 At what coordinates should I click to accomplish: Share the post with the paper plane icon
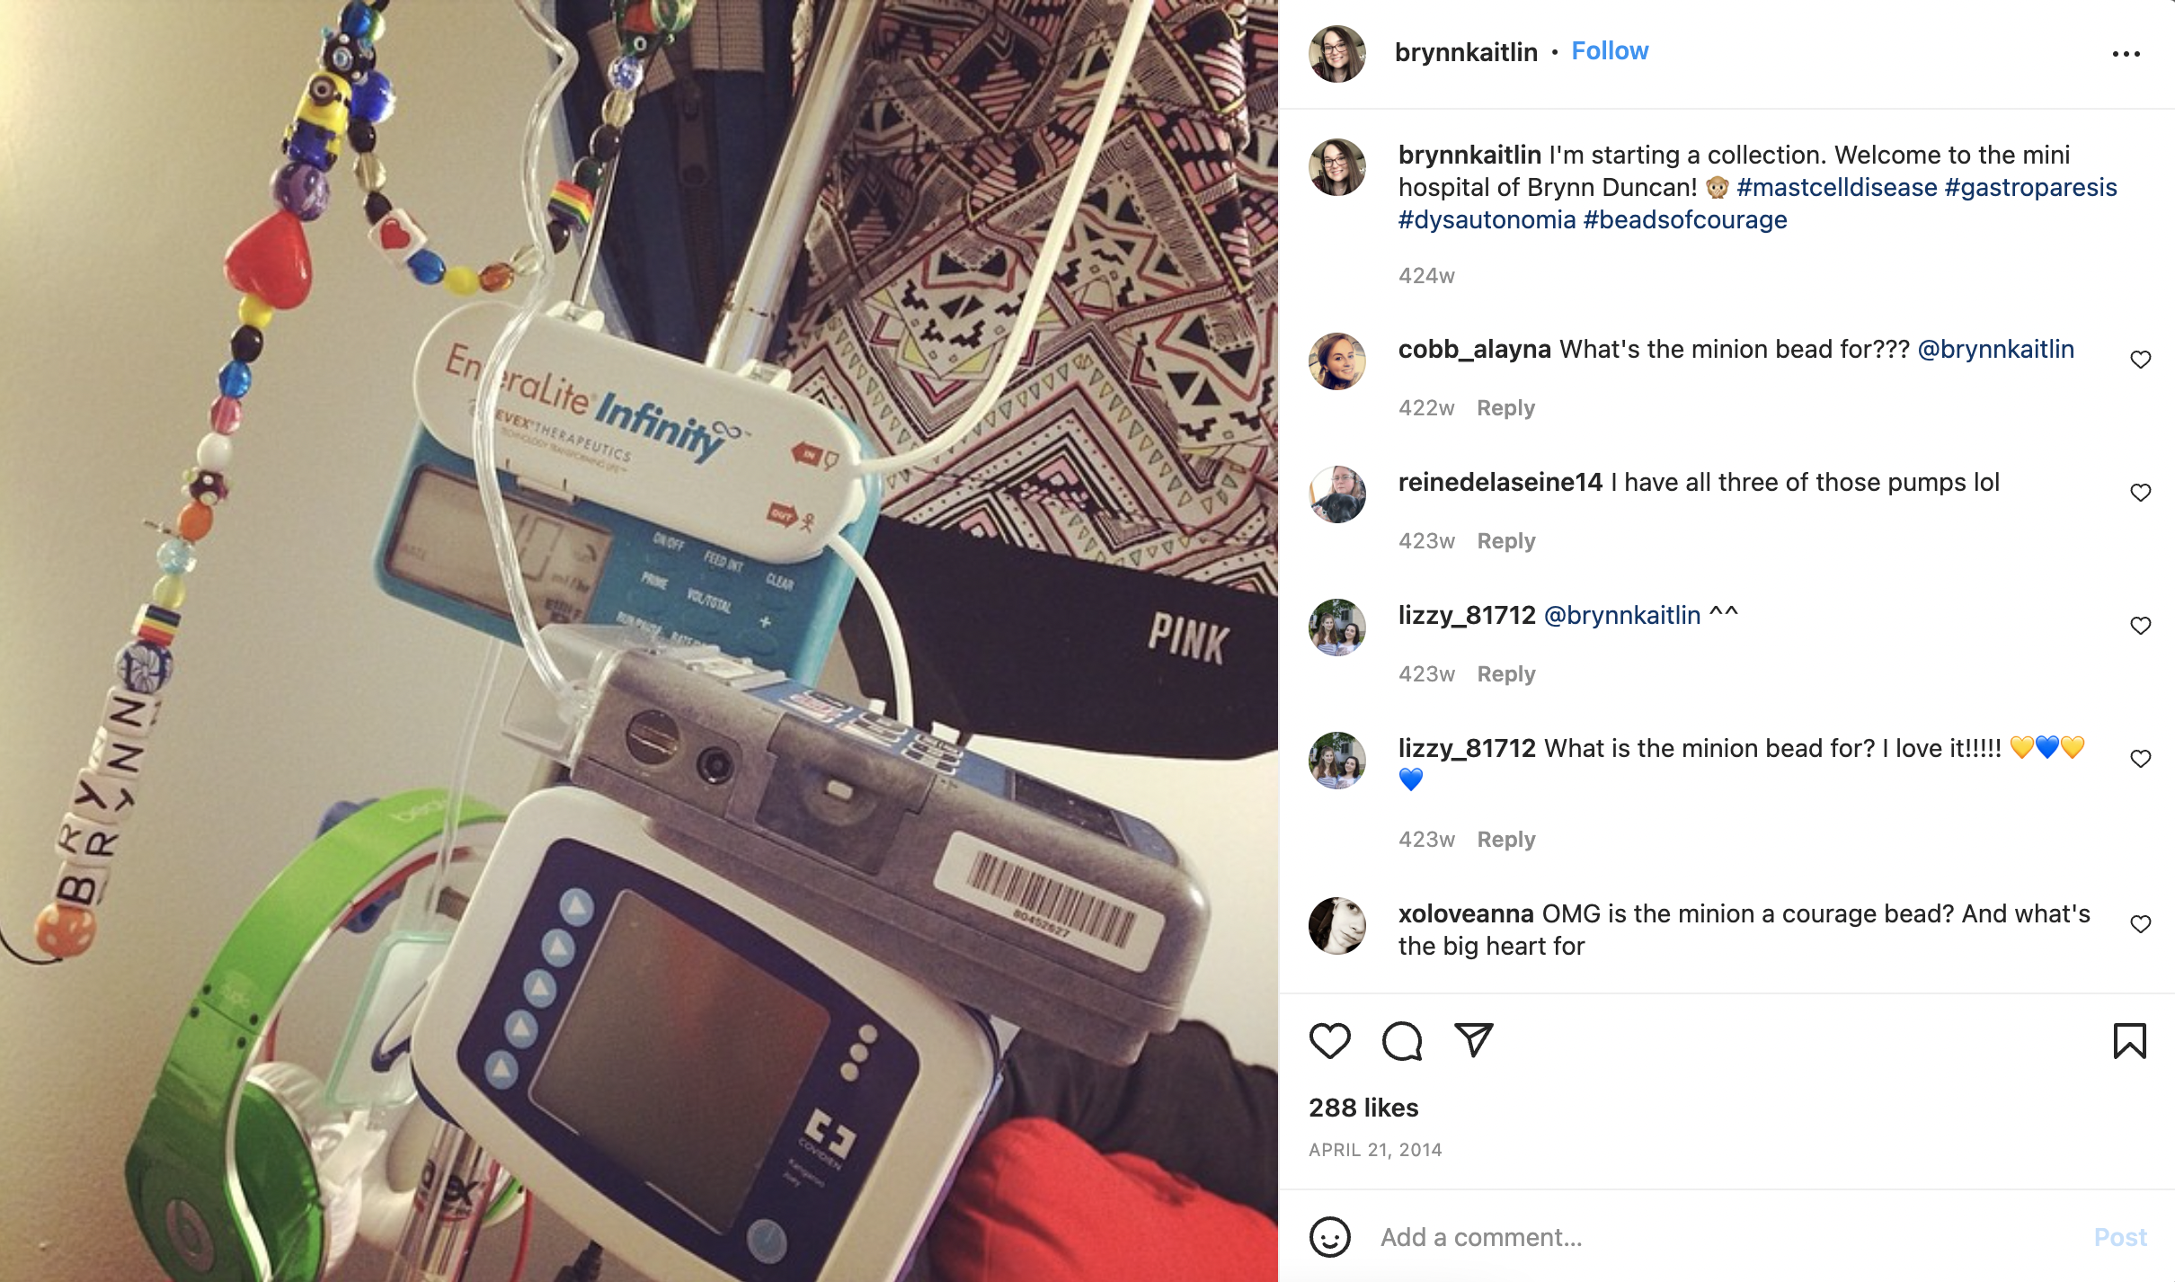point(1473,1040)
